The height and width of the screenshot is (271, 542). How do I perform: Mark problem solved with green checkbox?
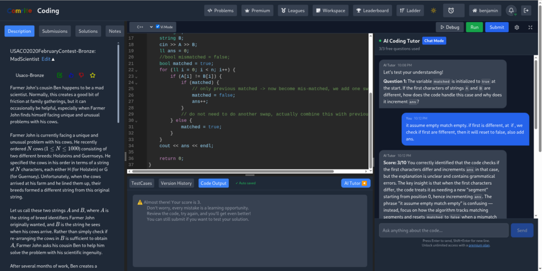point(59,75)
